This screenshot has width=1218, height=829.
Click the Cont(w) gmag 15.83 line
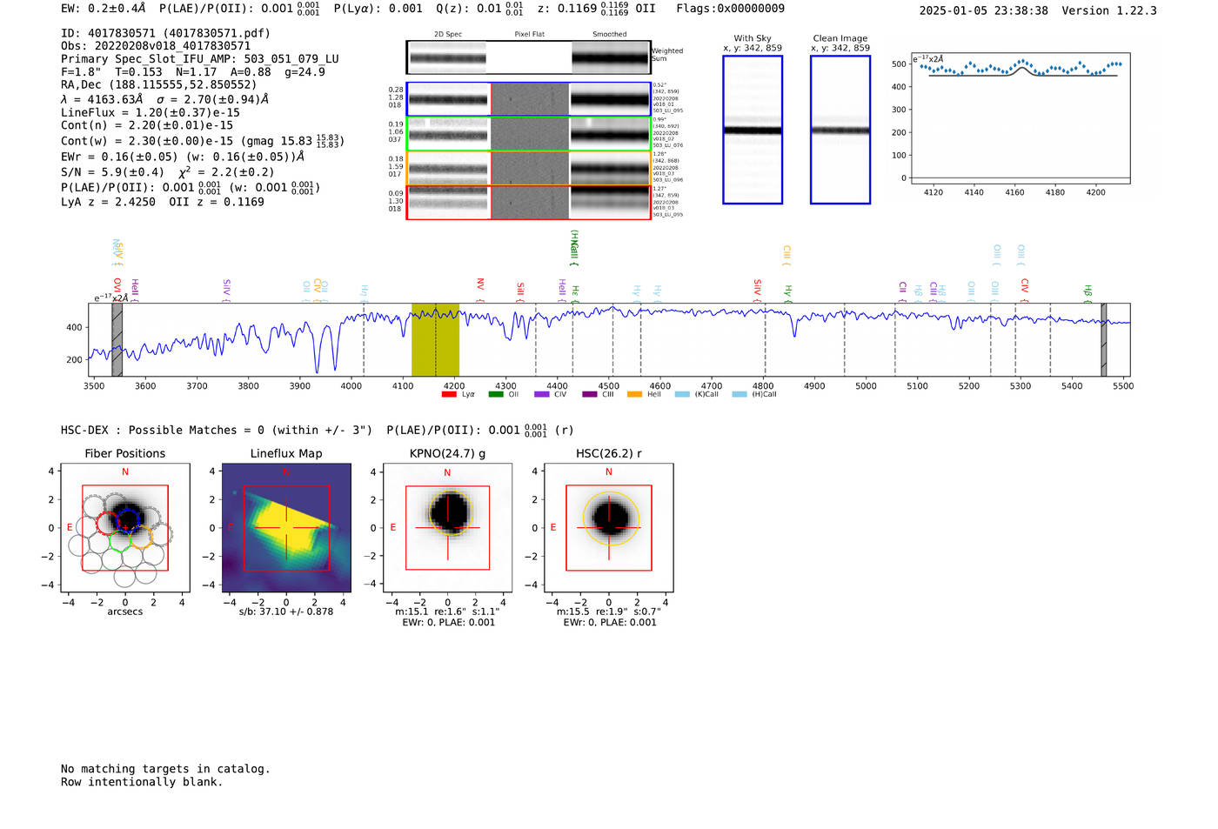[203, 140]
